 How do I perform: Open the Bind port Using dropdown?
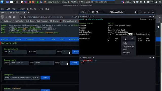tap(66, 52)
